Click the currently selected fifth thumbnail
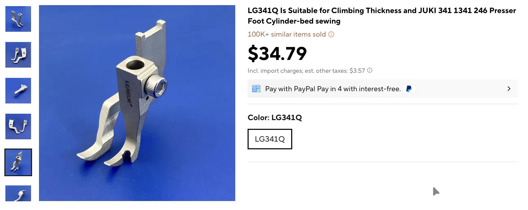528x210 pixels. point(18,162)
